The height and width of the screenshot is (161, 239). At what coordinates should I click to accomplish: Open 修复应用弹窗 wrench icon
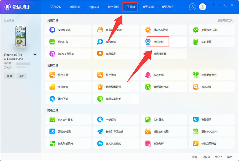[195, 144]
